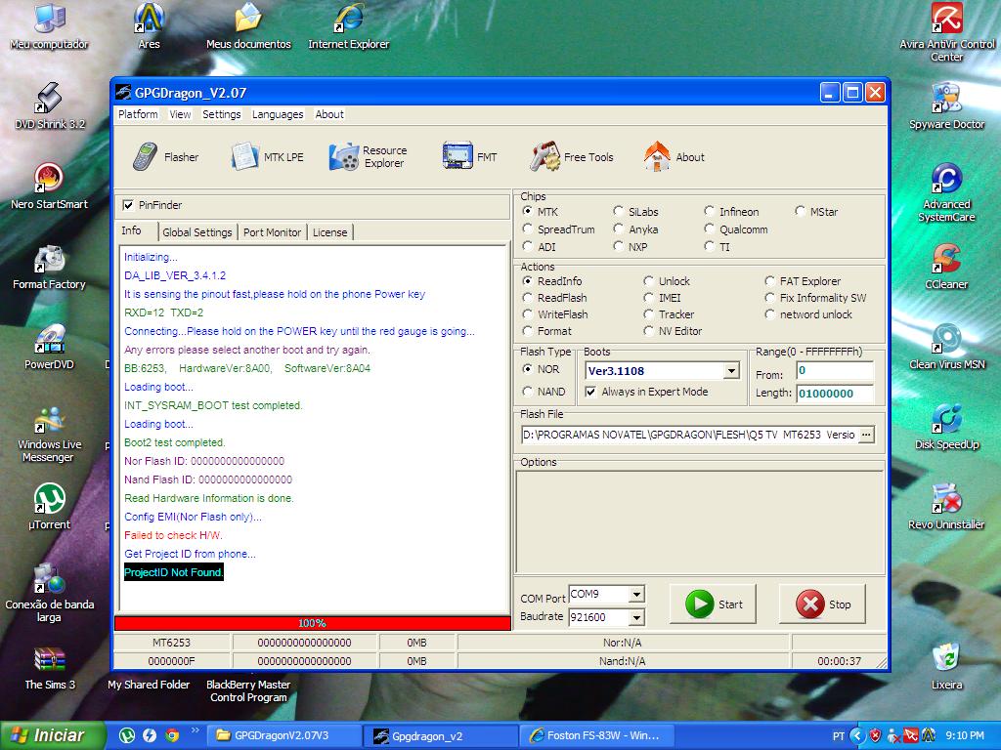Viewport: 1001px width, 750px height.
Task: Open Clean Virus MSN shortcut
Action: pyautogui.click(x=946, y=348)
